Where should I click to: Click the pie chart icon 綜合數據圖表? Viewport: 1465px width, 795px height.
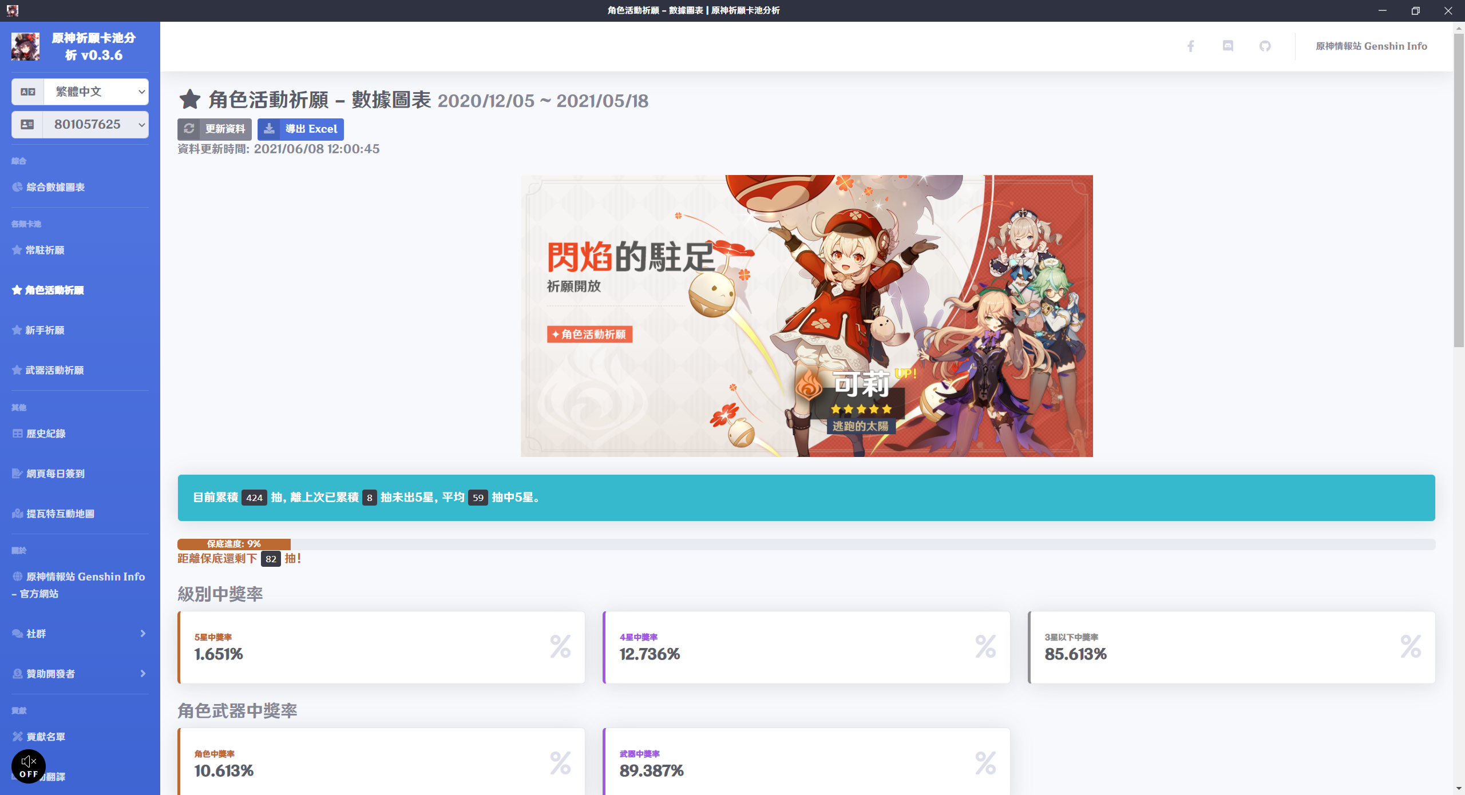coord(18,187)
